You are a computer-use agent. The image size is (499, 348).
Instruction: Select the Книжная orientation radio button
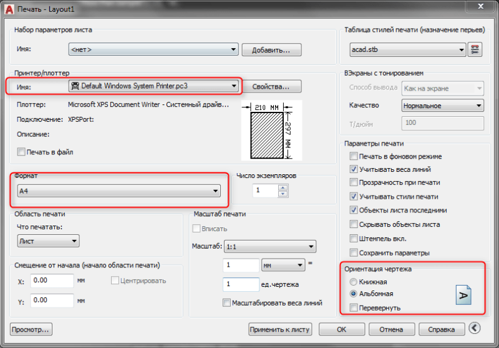click(353, 282)
